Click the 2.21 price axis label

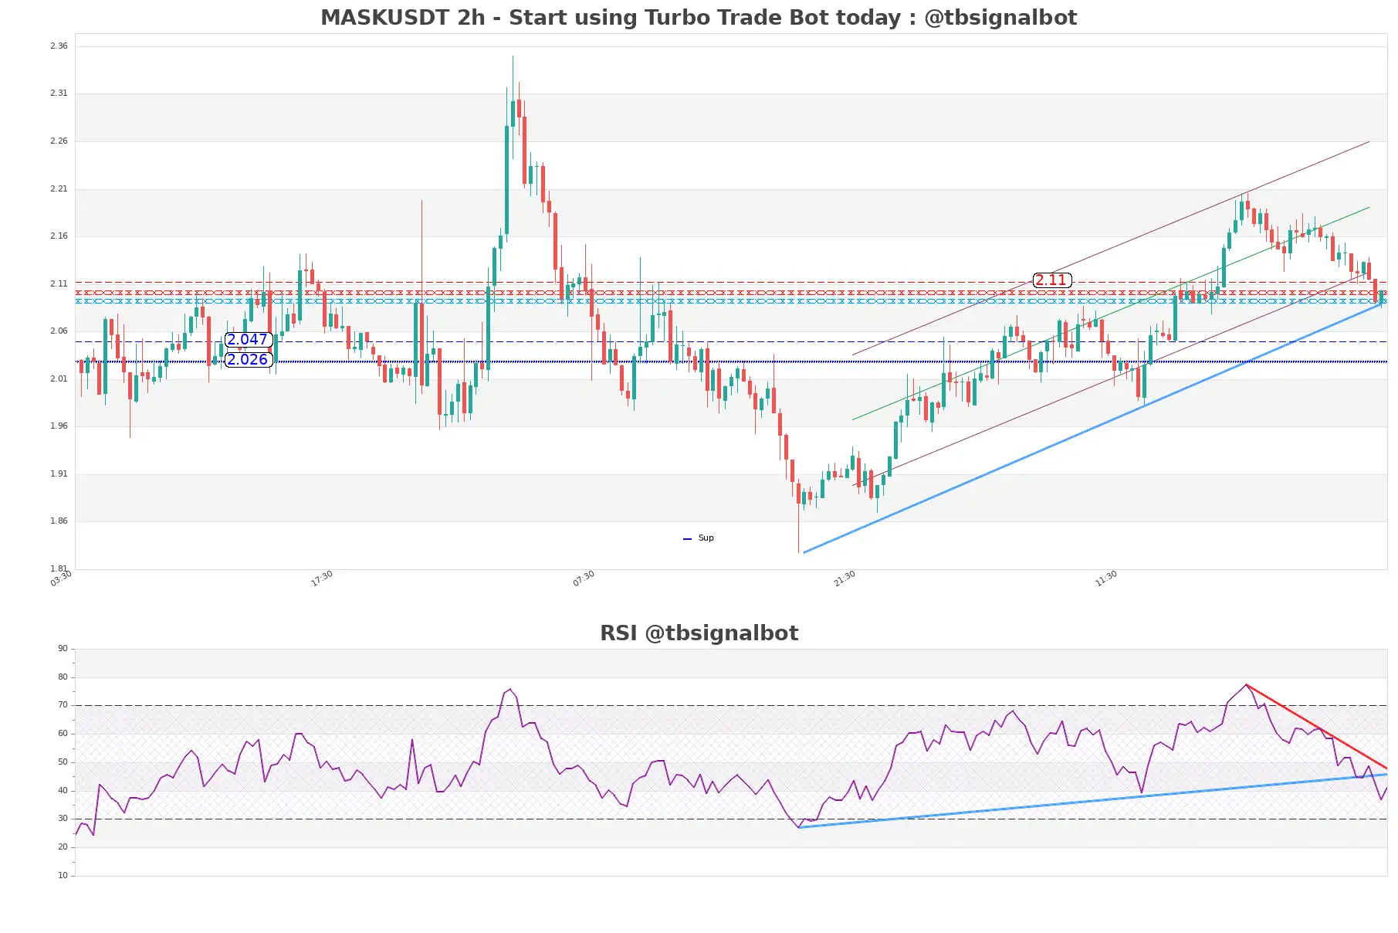[x=59, y=189]
